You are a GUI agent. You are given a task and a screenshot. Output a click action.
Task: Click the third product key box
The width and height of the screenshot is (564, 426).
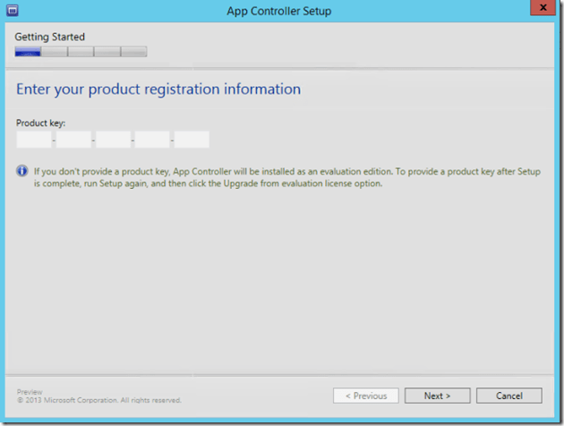pos(113,140)
